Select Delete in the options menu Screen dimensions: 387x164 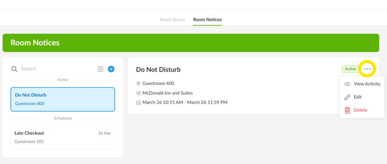click(x=360, y=110)
